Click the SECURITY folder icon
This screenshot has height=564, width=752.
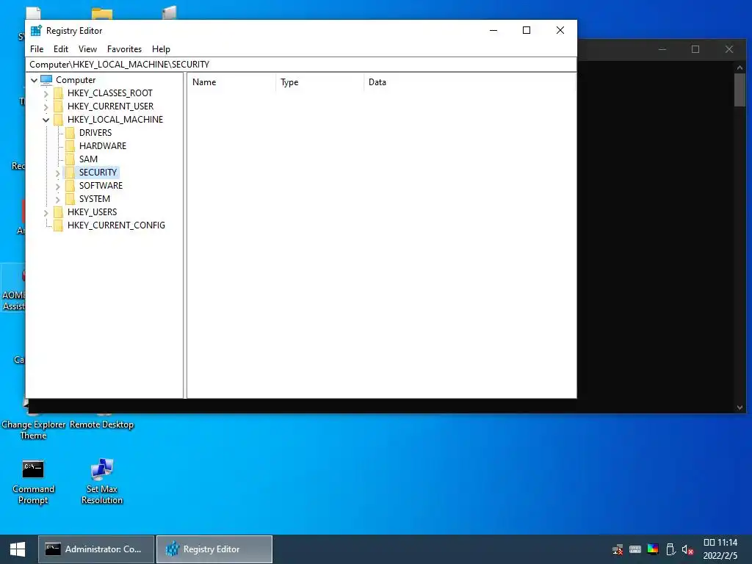(x=70, y=172)
